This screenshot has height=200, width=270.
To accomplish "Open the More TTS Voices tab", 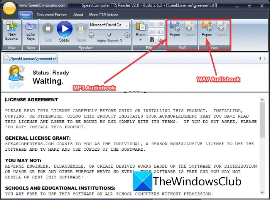I will pyautogui.click(x=104, y=15).
